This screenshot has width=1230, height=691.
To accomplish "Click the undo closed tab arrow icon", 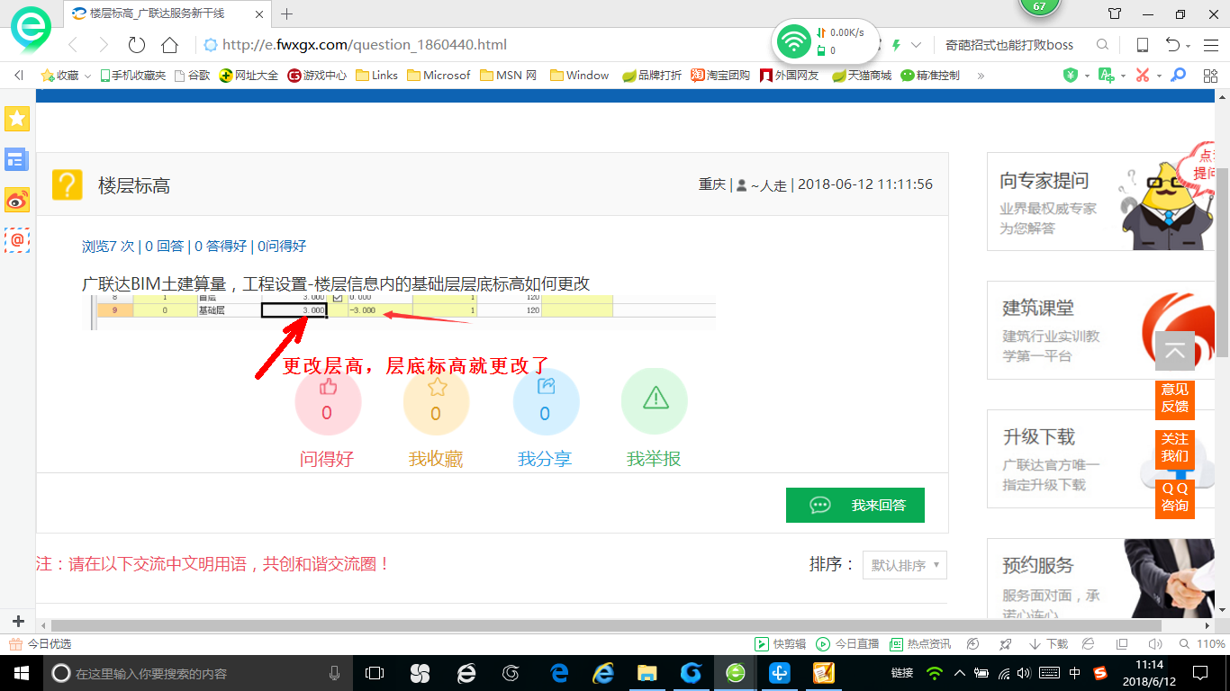I will [1172, 45].
